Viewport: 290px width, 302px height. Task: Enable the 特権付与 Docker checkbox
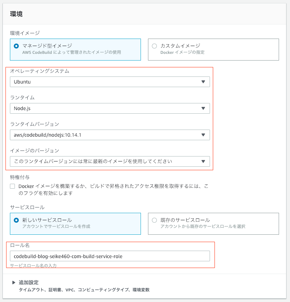pyautogui.click(x=12, y=186)
